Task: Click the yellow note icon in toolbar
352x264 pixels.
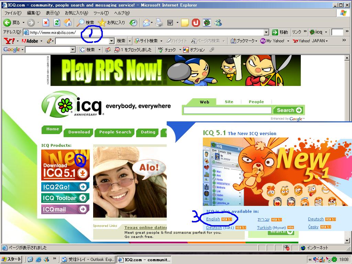Action: coord(185,22)
